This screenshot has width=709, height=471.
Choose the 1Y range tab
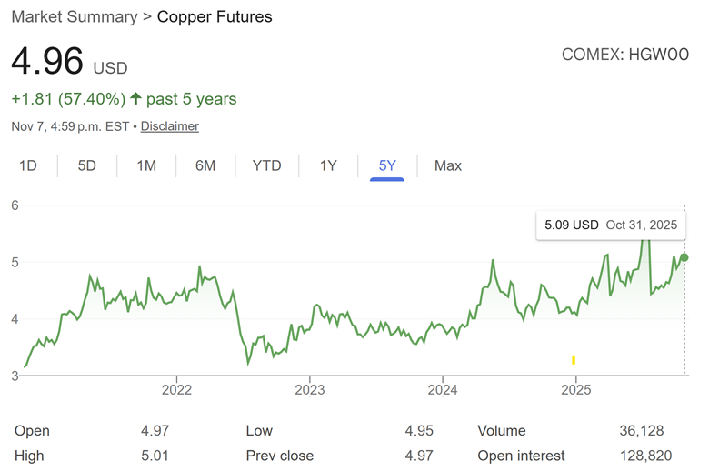pyautogui.click(x=328, y=165)
